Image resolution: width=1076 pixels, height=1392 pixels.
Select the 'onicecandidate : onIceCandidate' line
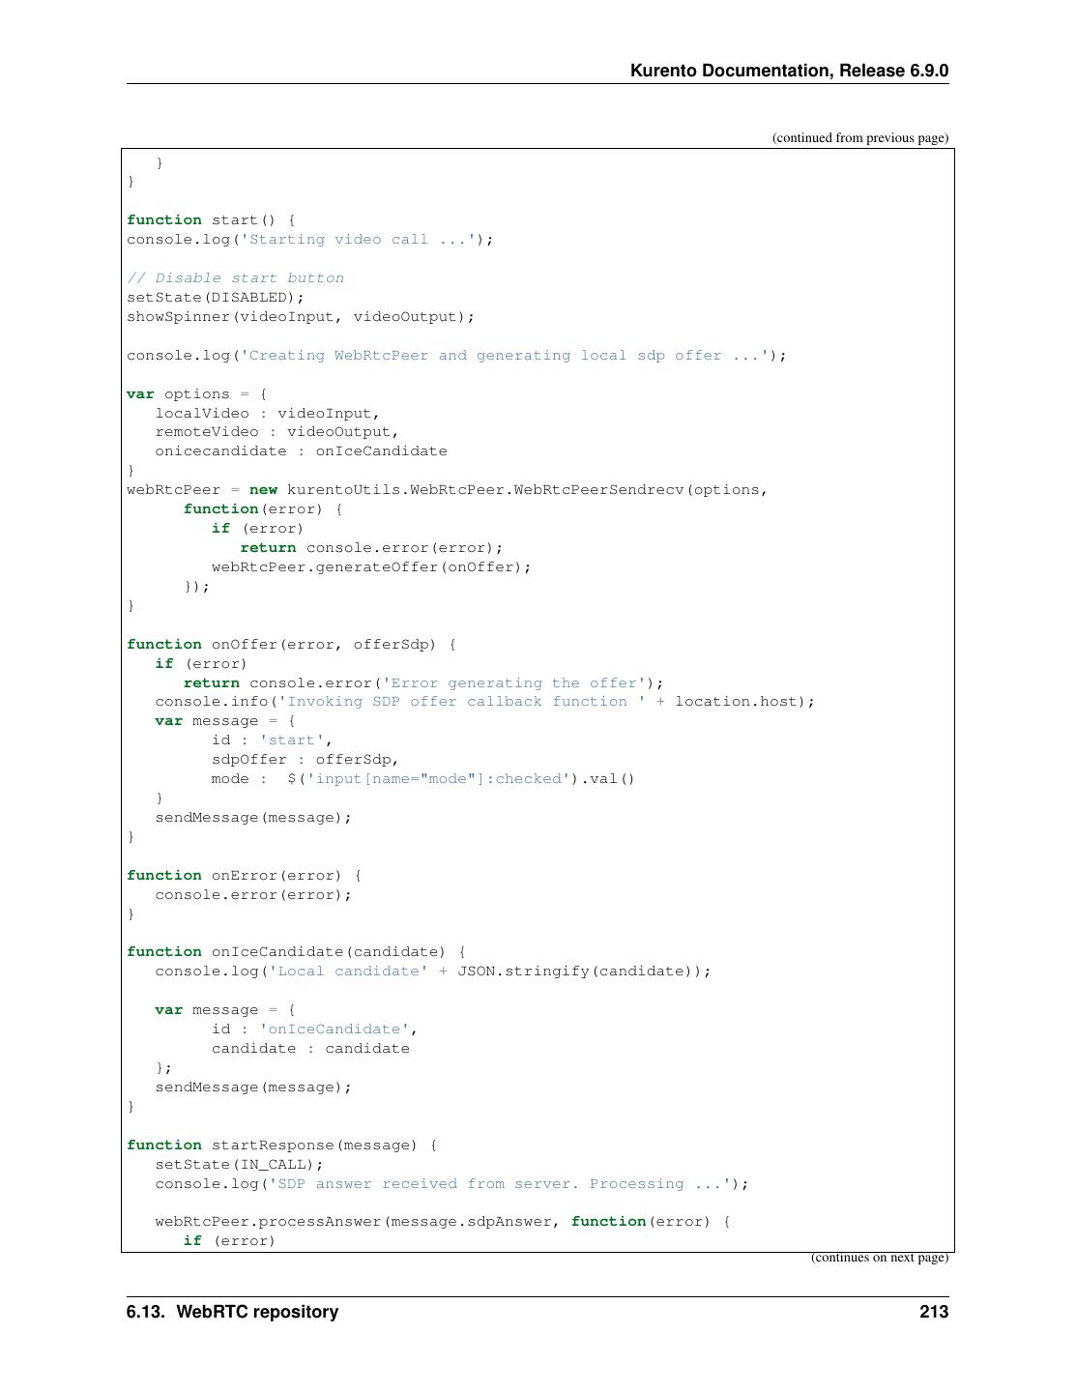coord(301,451)
